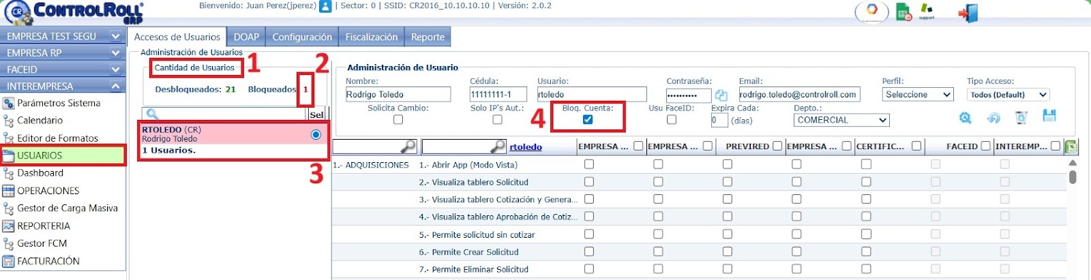Click the green Excel export icon in grid header
This screenshot has height=280, width=1091.
(x=1071, y=146)
